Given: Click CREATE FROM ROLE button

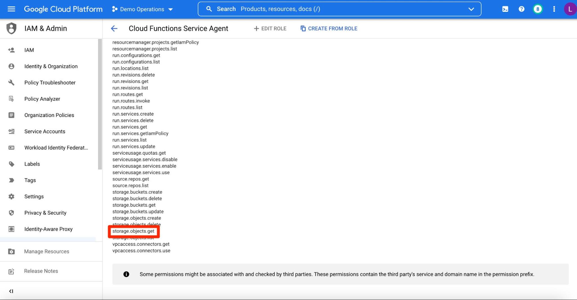Looking at the screenshot, I should point(329,29).
